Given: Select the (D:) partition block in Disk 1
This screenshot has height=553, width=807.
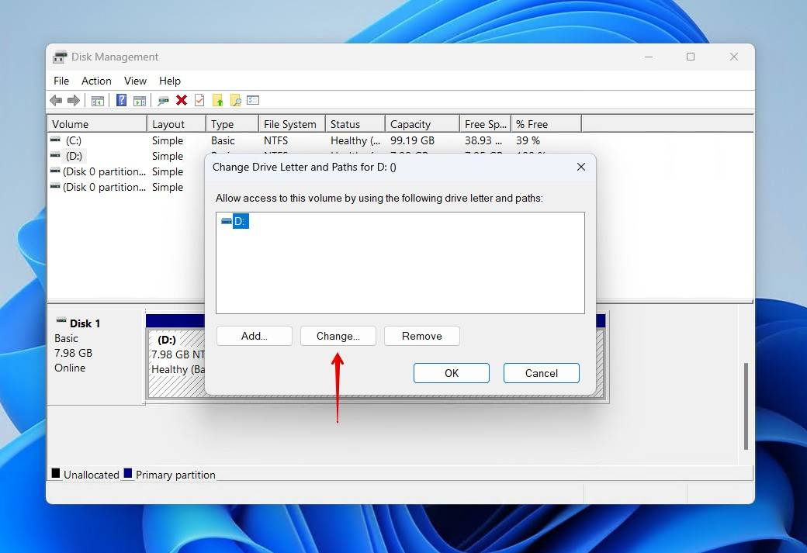Looking at the screenshot, I should click(176, 364).
